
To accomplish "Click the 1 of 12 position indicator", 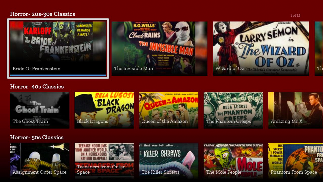I will [295, 15].
